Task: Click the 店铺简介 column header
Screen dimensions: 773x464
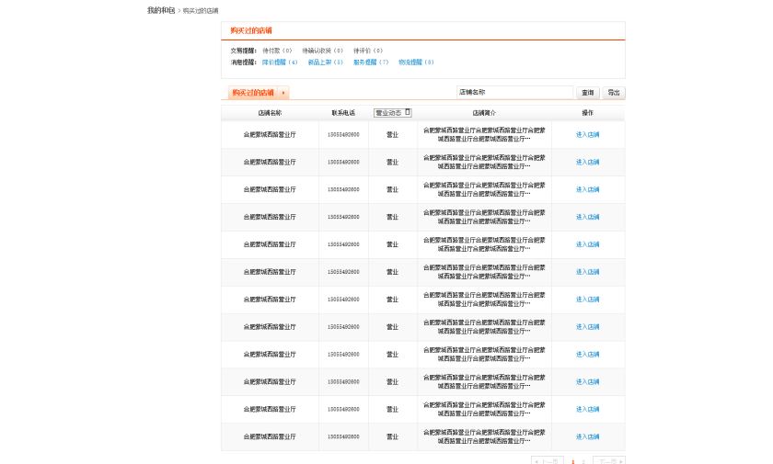Action: coord(484,113)
